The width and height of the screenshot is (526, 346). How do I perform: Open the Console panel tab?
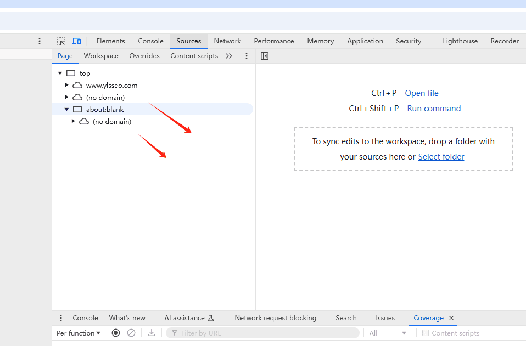150,41
